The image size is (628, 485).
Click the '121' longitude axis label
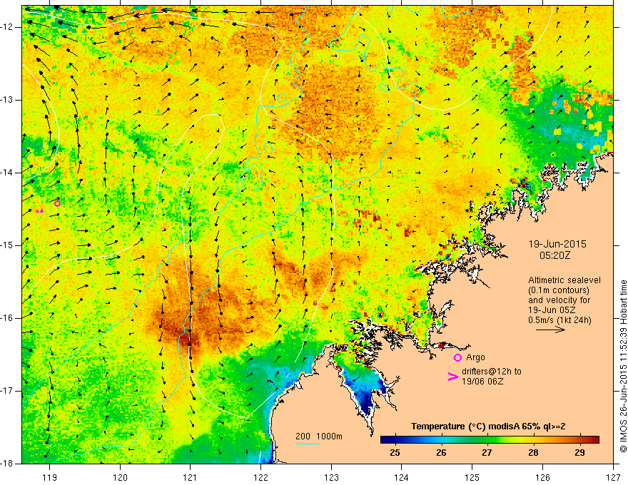(191, 477)
